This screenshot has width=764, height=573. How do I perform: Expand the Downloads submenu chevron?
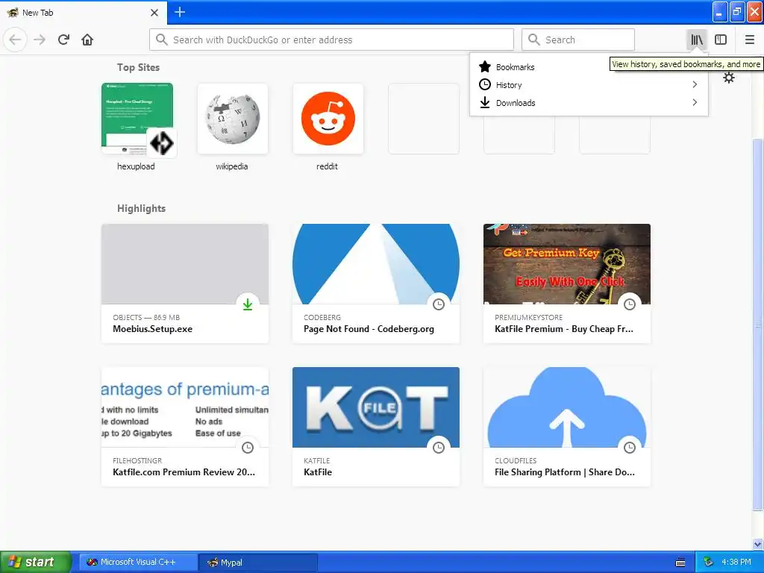(695, 102)
